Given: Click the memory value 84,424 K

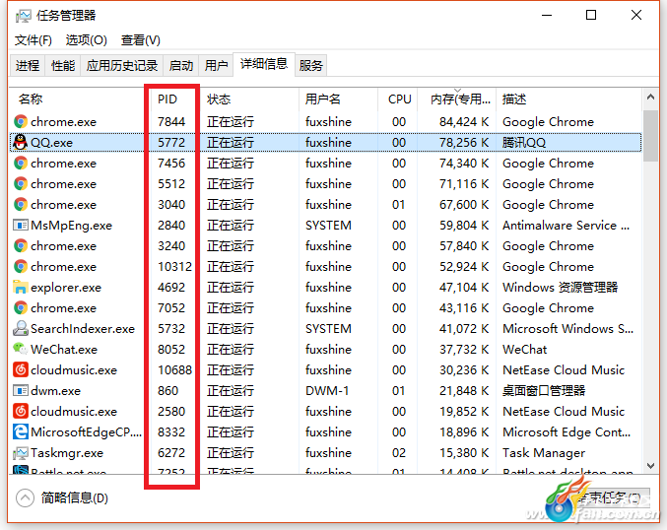Looking at the screenshot, I should click(x=464, y=122).
